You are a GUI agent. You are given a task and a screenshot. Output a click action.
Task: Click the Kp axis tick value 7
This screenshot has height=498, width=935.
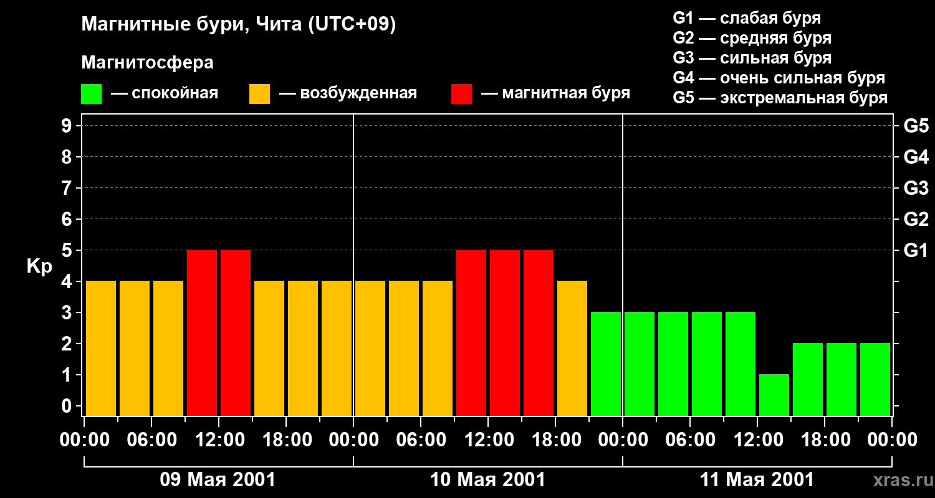(68, 189)
